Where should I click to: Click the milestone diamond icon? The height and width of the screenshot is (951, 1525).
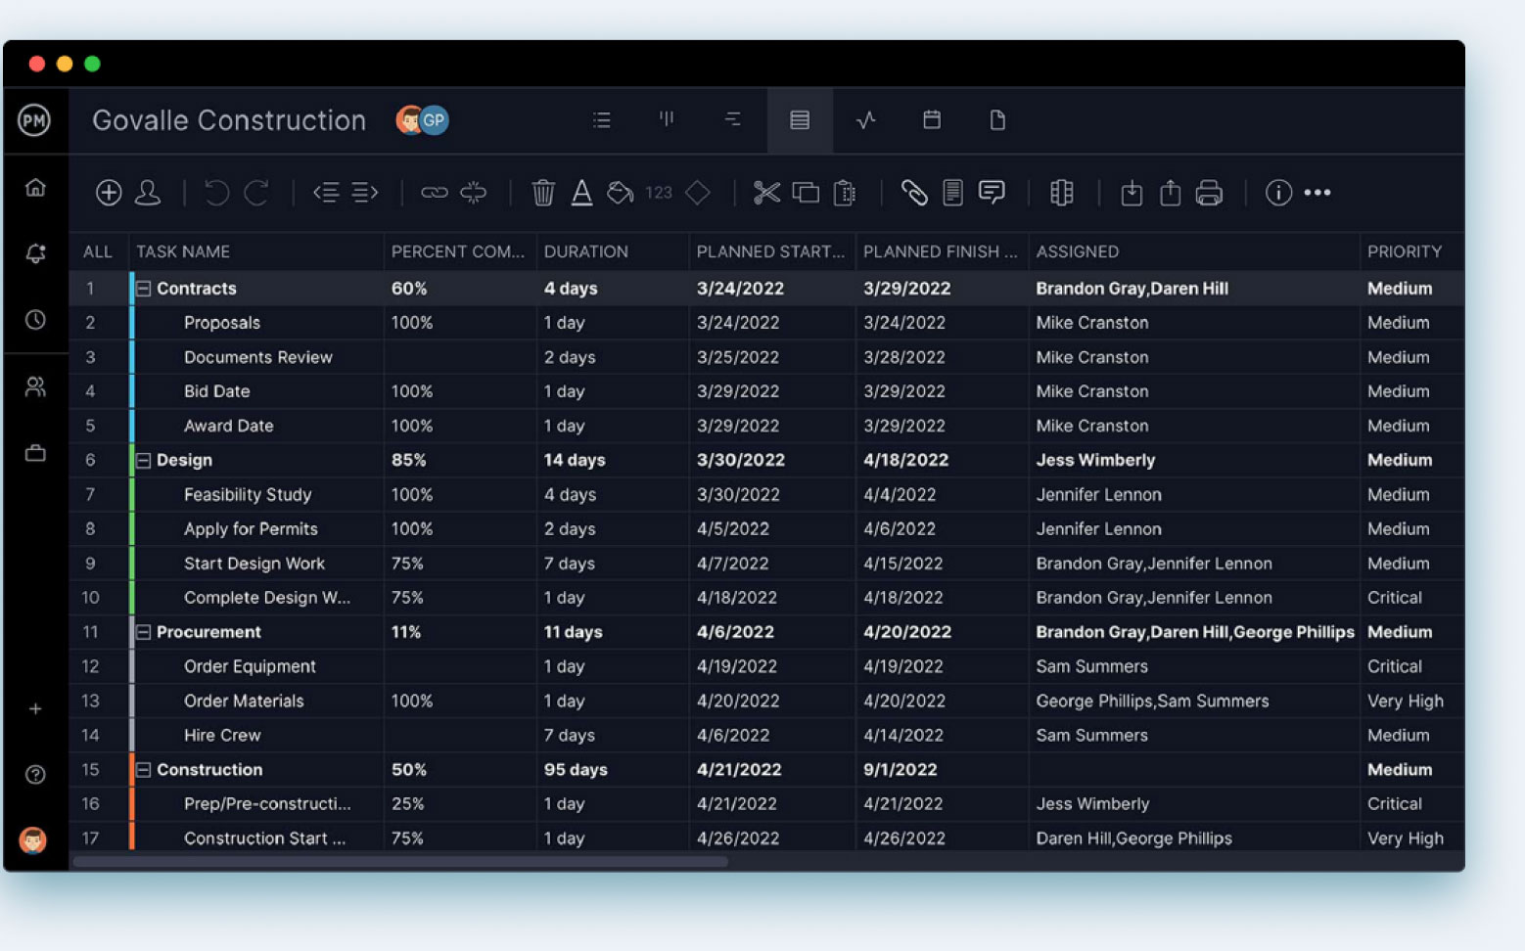point(698,193)
